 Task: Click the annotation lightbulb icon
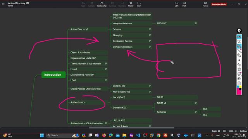click(239, 31)
